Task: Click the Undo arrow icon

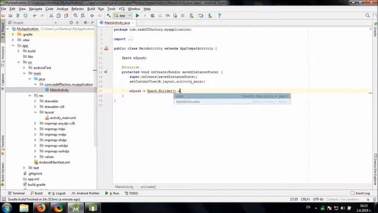Action: click(x=35, y=16)
